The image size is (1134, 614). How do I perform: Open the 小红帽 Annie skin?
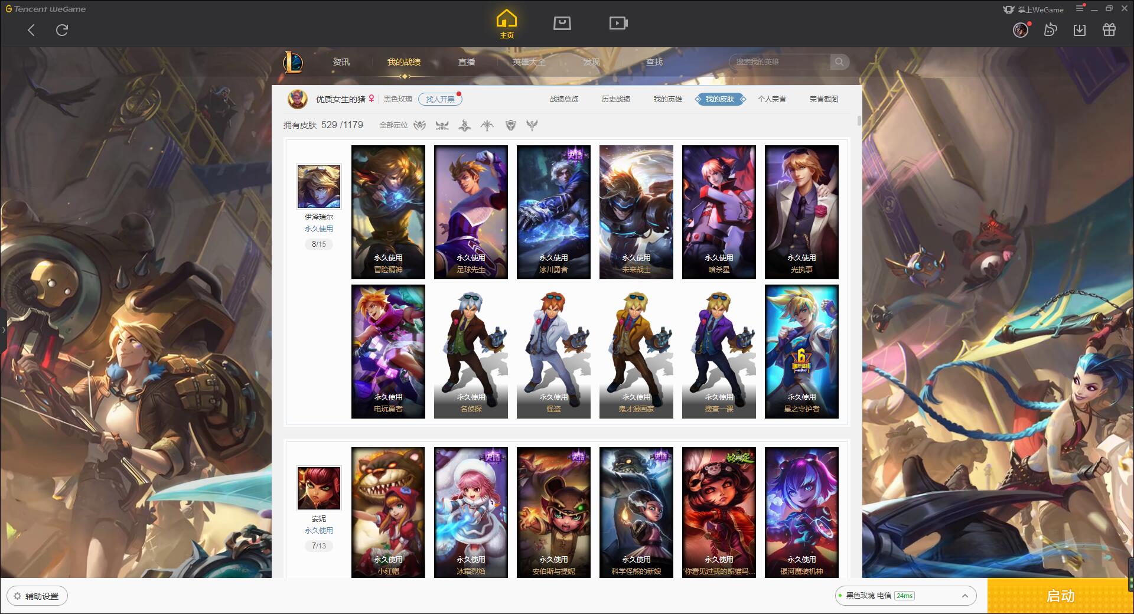pyautogui.click(x=388, y=512)
